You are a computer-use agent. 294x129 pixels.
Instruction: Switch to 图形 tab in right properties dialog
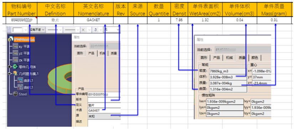coord(203,58)
